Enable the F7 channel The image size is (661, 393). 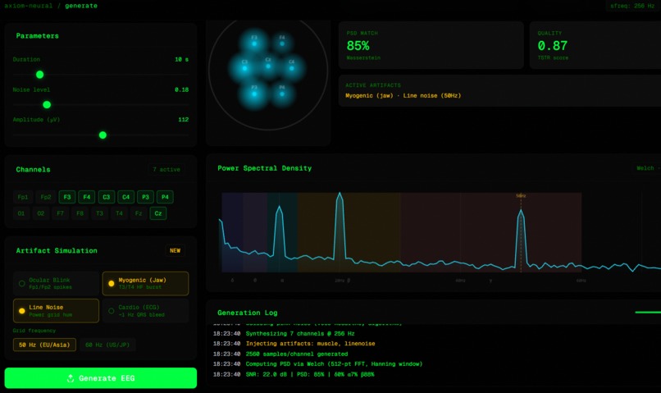61,213
